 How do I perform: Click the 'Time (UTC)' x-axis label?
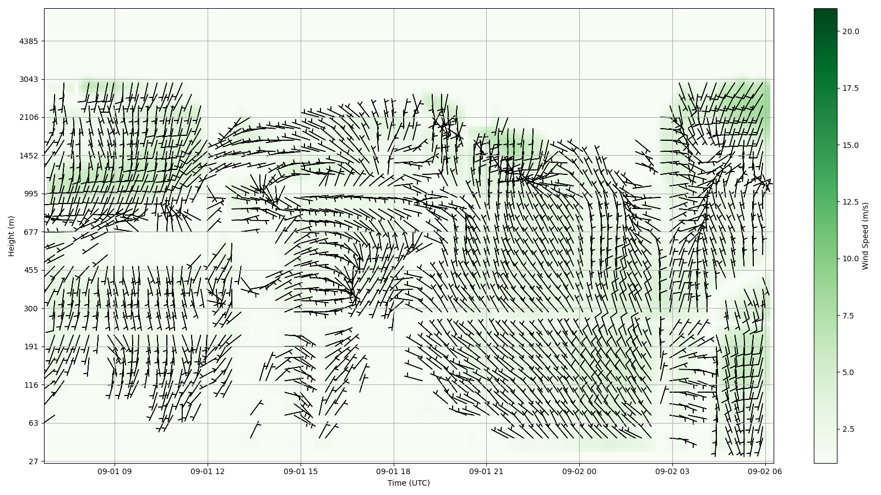(x=408, y=483)
